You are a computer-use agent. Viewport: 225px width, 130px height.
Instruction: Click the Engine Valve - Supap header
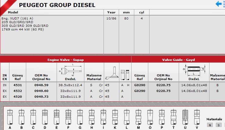click(65, 60)
